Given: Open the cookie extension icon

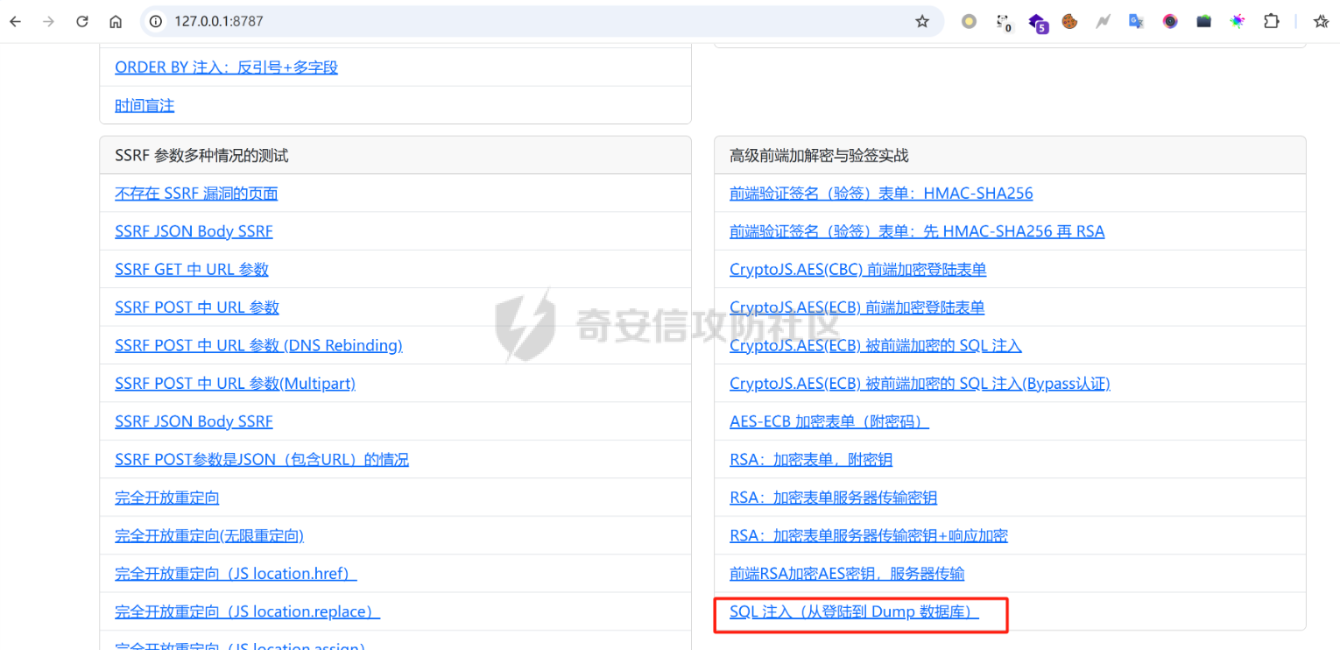Looking at the screenshot, I should point(1069,22).
